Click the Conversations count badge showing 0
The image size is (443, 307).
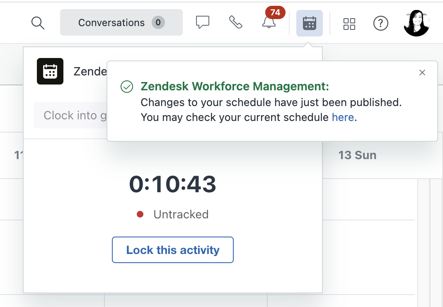(x=158, y=22)
